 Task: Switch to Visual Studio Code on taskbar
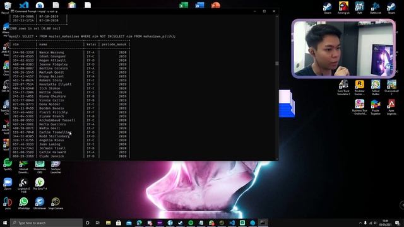pos(232,223)
